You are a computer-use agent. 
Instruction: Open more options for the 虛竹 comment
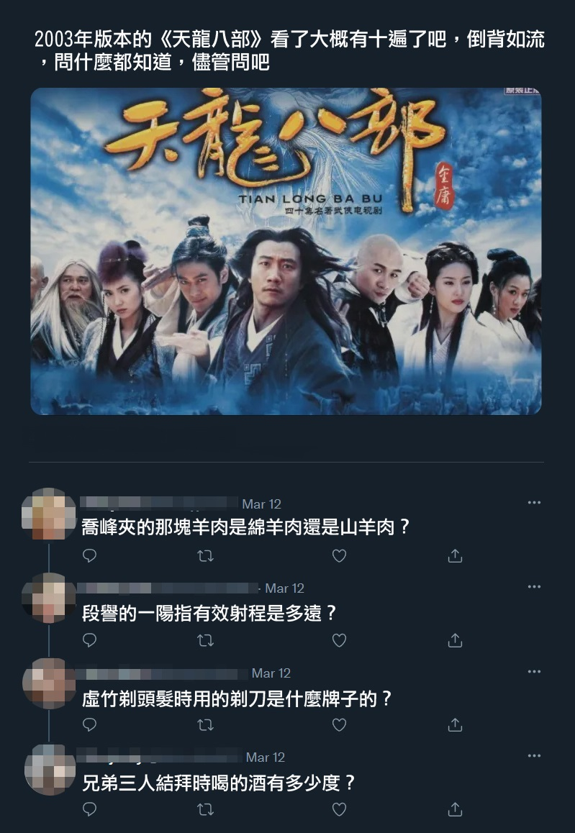[x=534, y=671]
